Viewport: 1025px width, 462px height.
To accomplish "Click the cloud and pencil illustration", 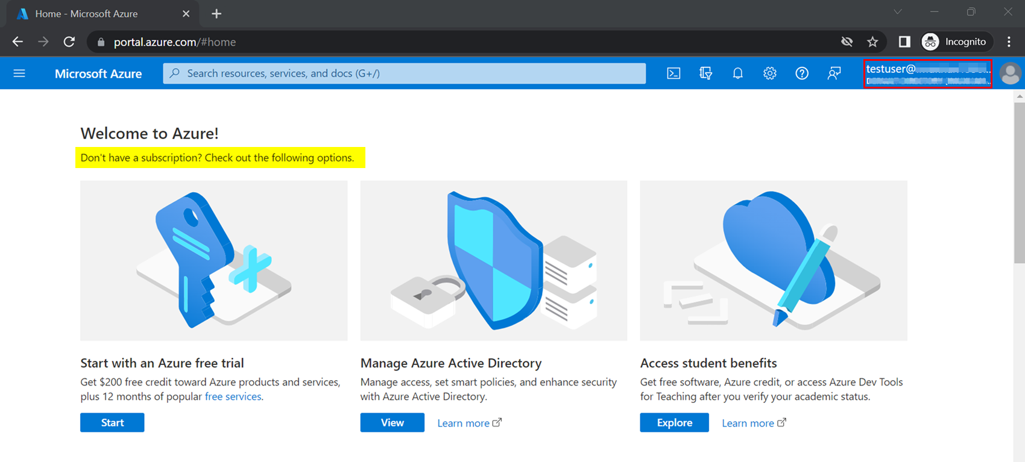I will pos(774,260).
